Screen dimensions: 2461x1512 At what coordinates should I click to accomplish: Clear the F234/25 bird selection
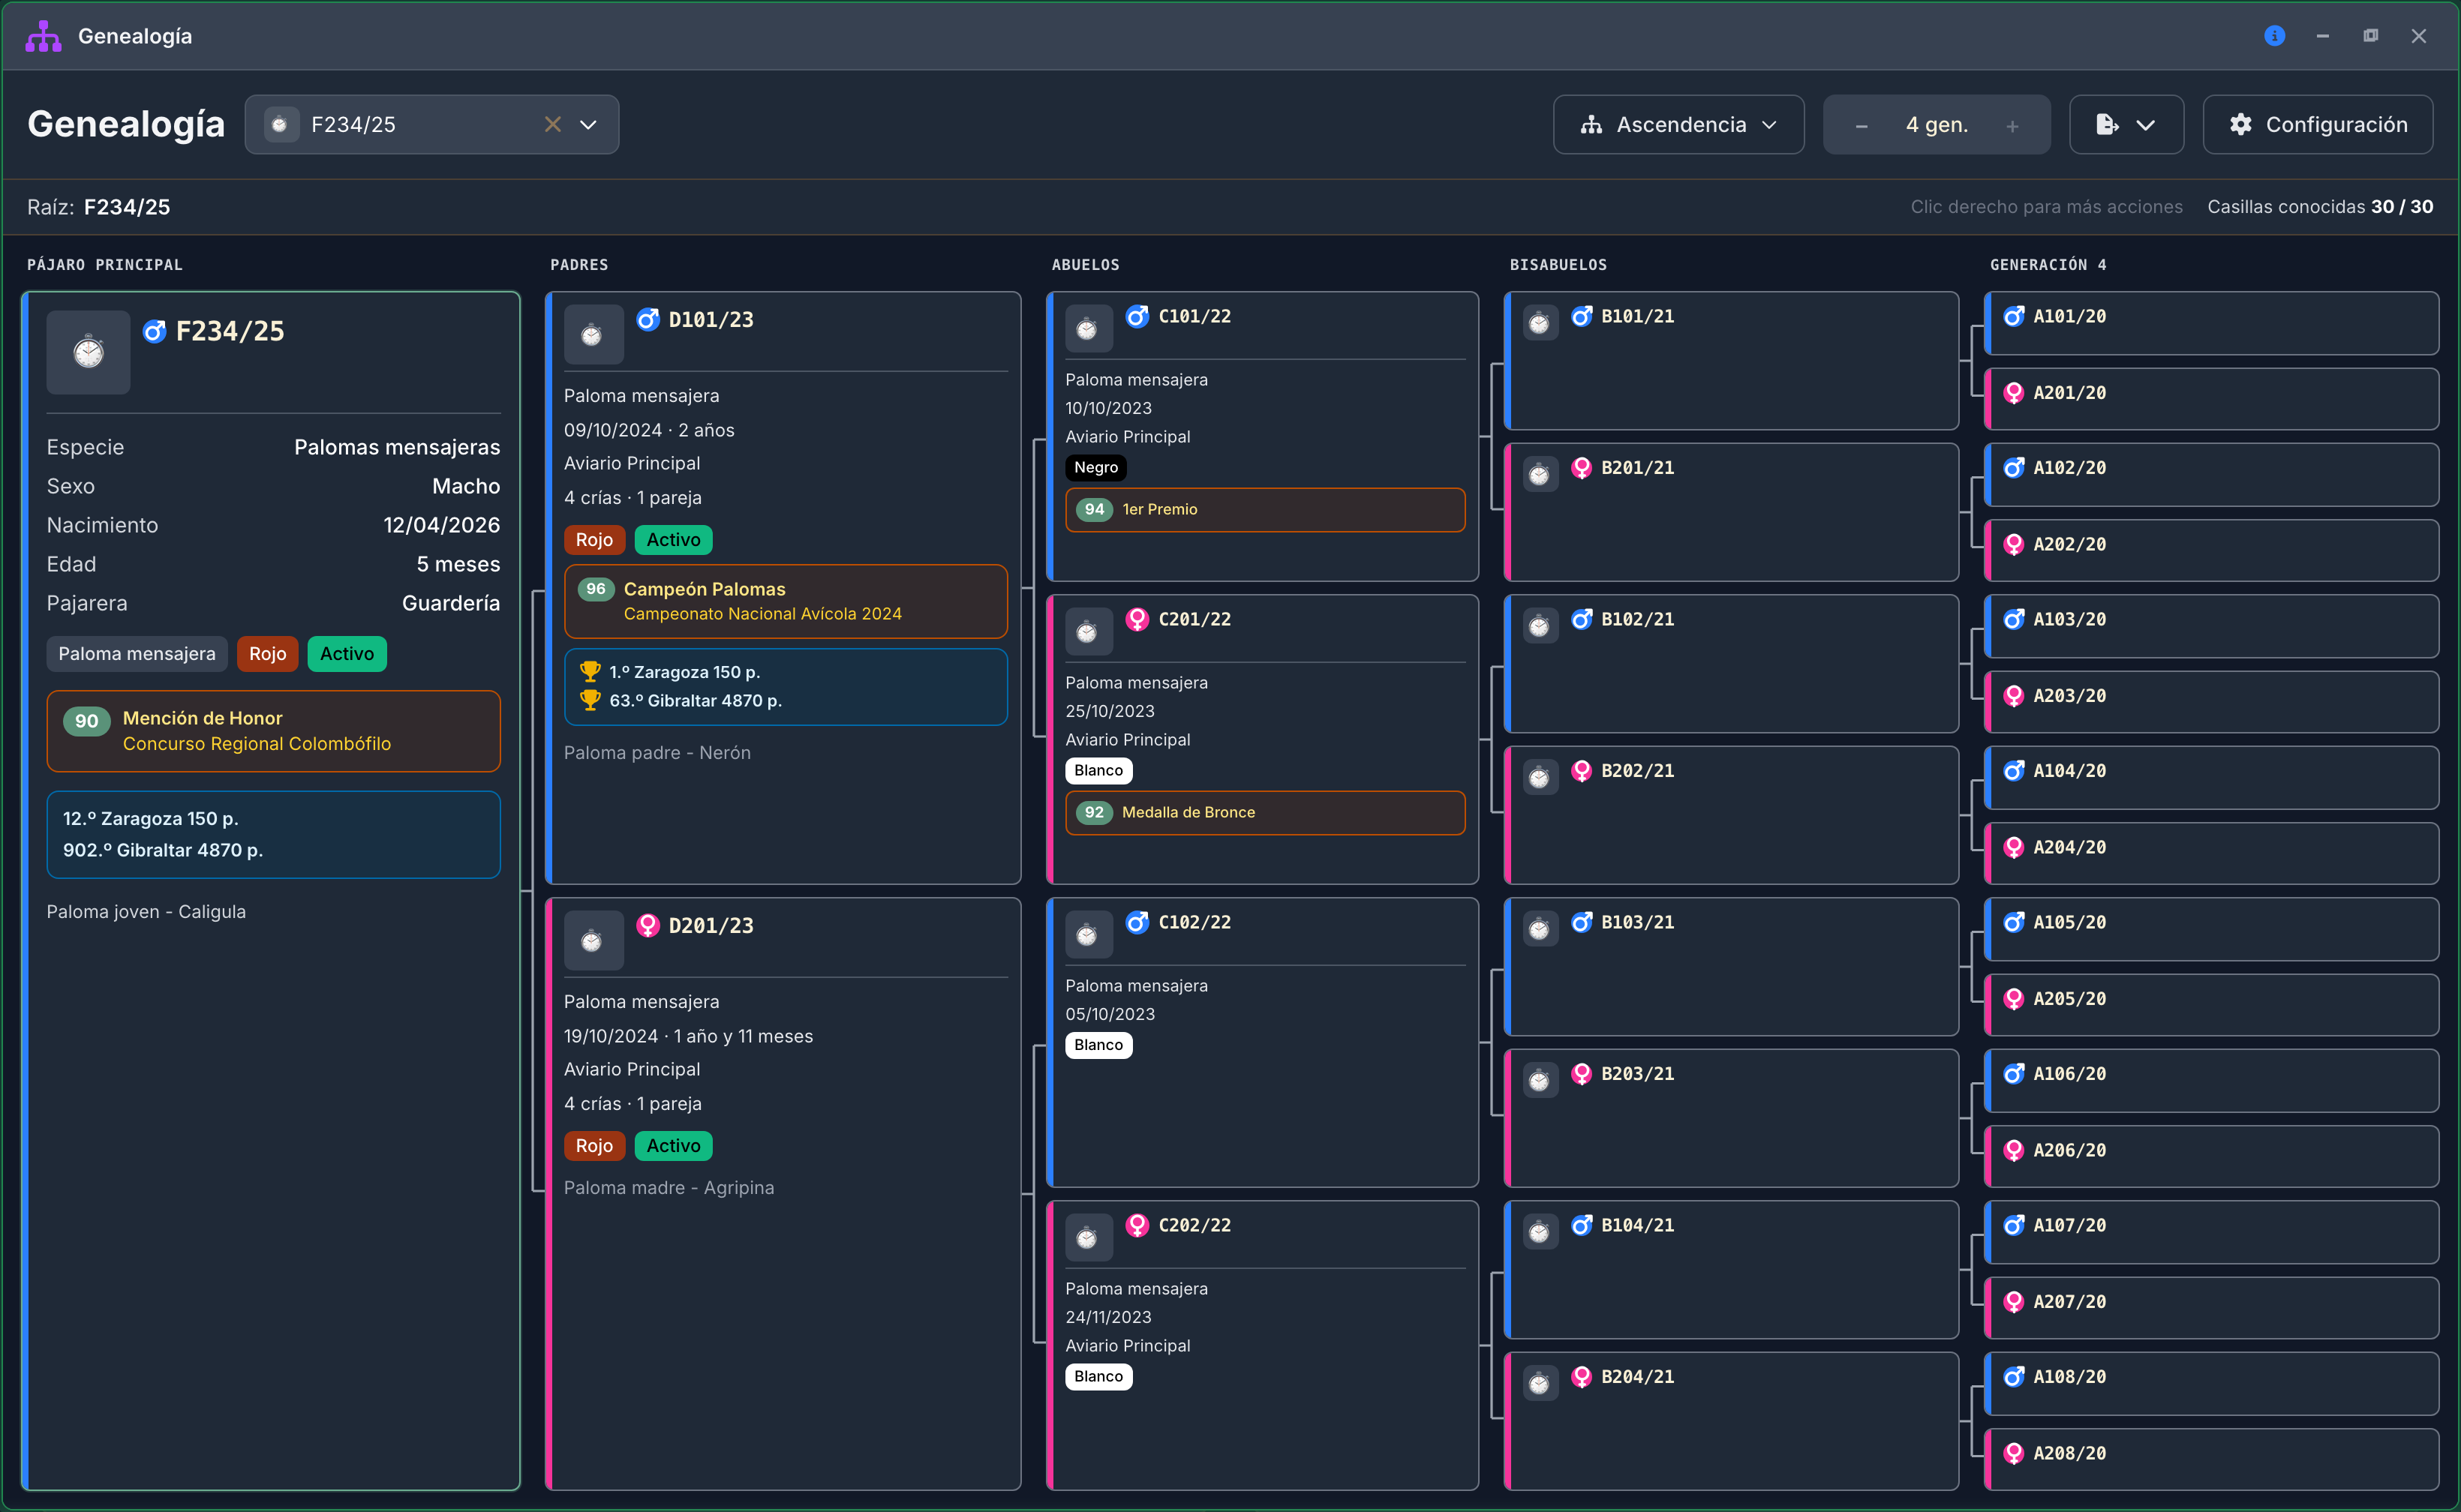point(552,125)
